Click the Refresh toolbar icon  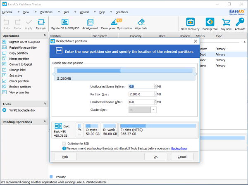(41, 22)
